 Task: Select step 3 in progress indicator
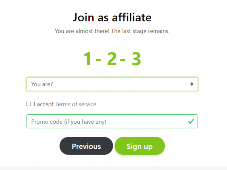click(136, 59)
